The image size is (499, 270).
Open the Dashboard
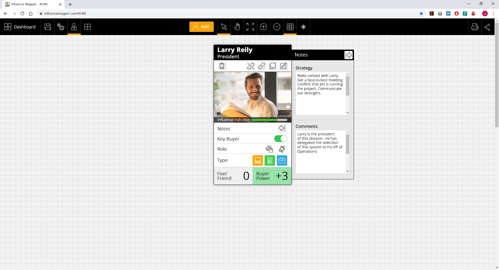tap(20, 27)
